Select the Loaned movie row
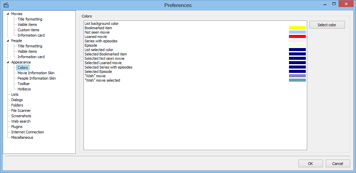356x173 pixels. coord(195,37)
